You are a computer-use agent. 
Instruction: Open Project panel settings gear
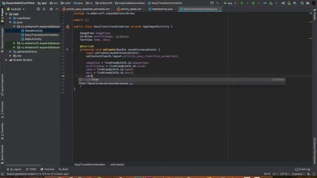coord(51,9)
